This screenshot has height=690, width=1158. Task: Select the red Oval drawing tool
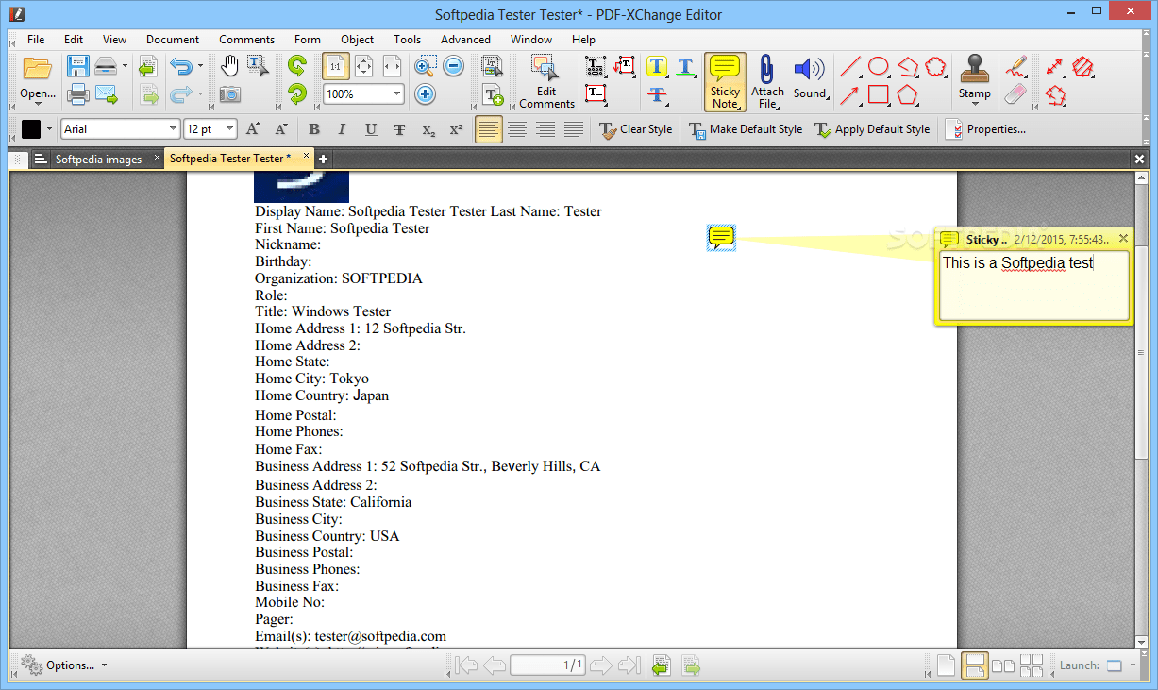(x=879, y=67)
